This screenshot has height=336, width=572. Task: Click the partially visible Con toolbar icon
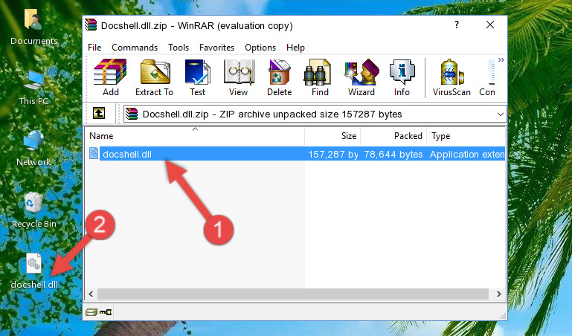click(487, 77)
